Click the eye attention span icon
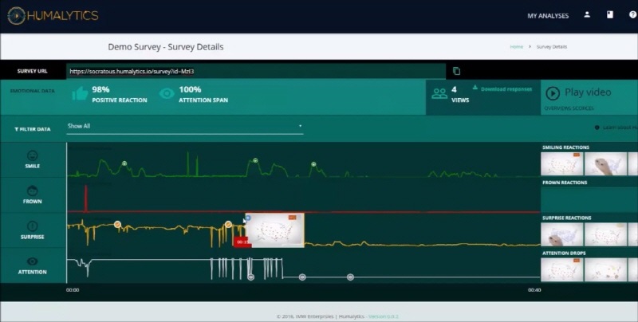The width and height of the screenshot is (638, 322). click(x=167, y=94)
